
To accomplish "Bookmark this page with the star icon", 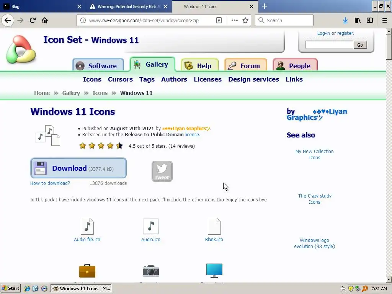I will (245, 21).
